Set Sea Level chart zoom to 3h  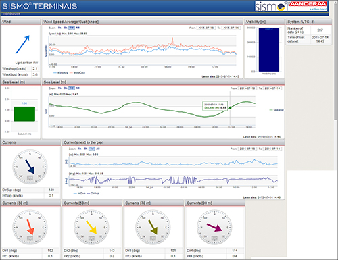66,88
